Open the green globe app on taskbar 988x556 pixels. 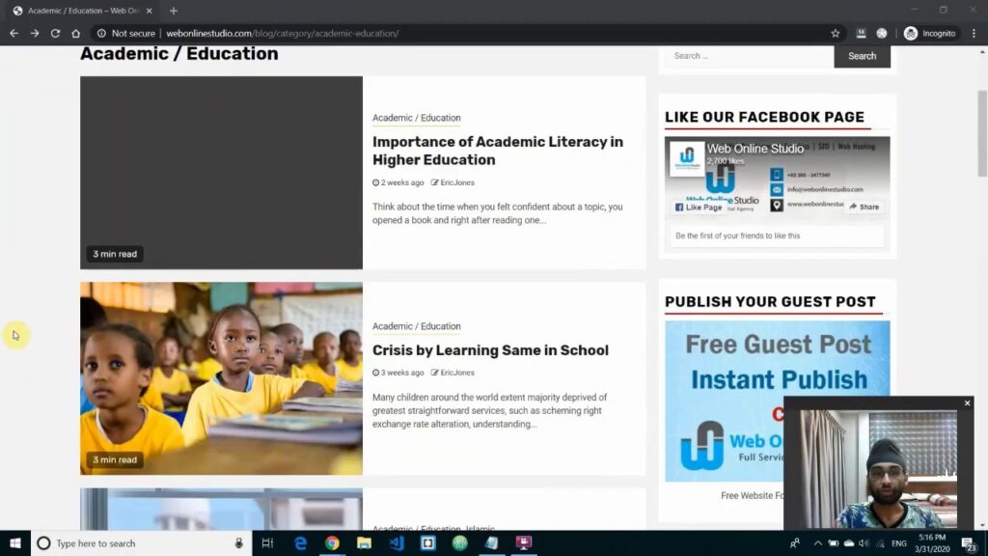click(x=460, y=543)
